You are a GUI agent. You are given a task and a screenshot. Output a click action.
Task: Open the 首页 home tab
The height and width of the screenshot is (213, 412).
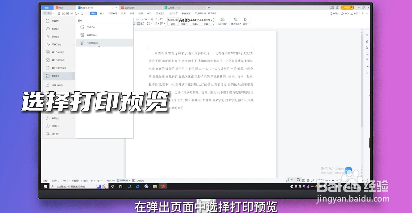[x=47, y=8]
